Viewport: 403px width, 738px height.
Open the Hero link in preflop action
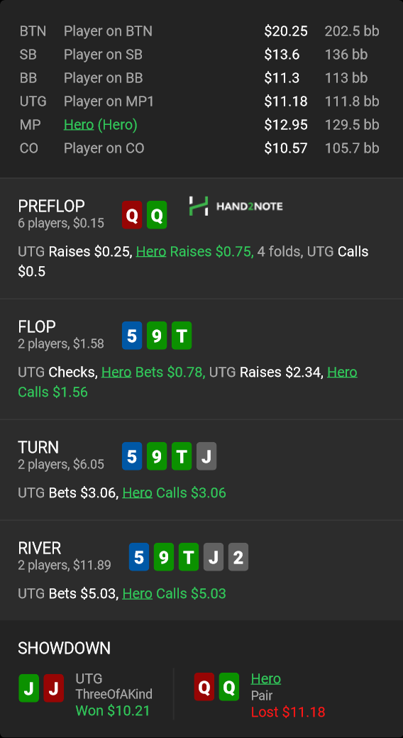(150, 252)
